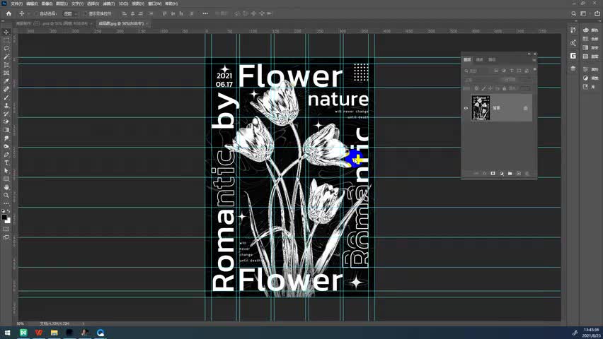Toggle the lock transparent pixels button

click(x=476, y=88)
